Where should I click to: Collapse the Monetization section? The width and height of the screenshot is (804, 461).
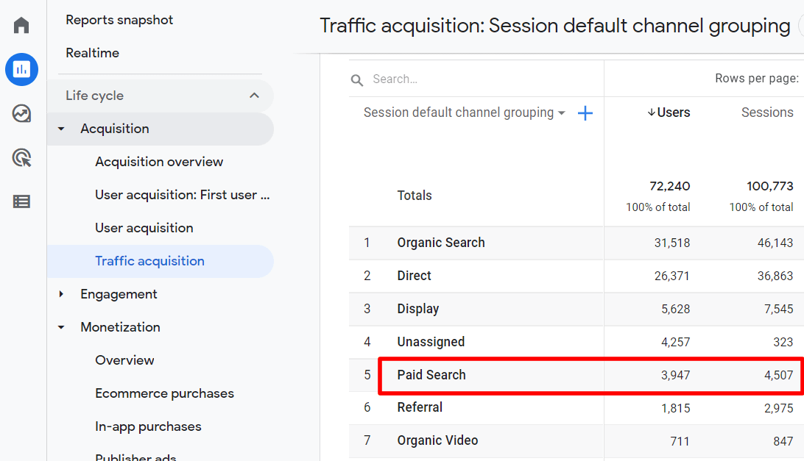(x=60, y=327)
